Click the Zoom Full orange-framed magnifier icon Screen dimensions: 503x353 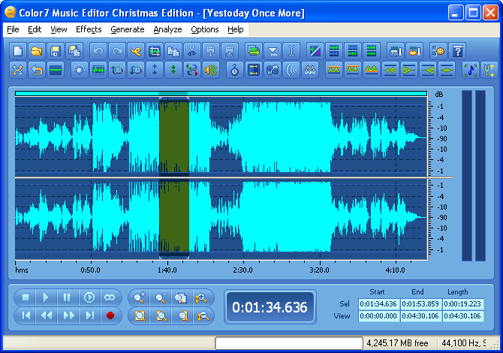coord(140,316)
